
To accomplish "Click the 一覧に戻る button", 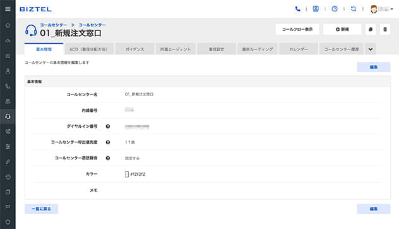I will [x=41, y=209].
